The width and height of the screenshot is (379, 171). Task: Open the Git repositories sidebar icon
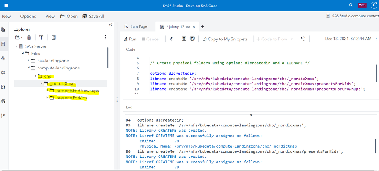tap(3, 116)
